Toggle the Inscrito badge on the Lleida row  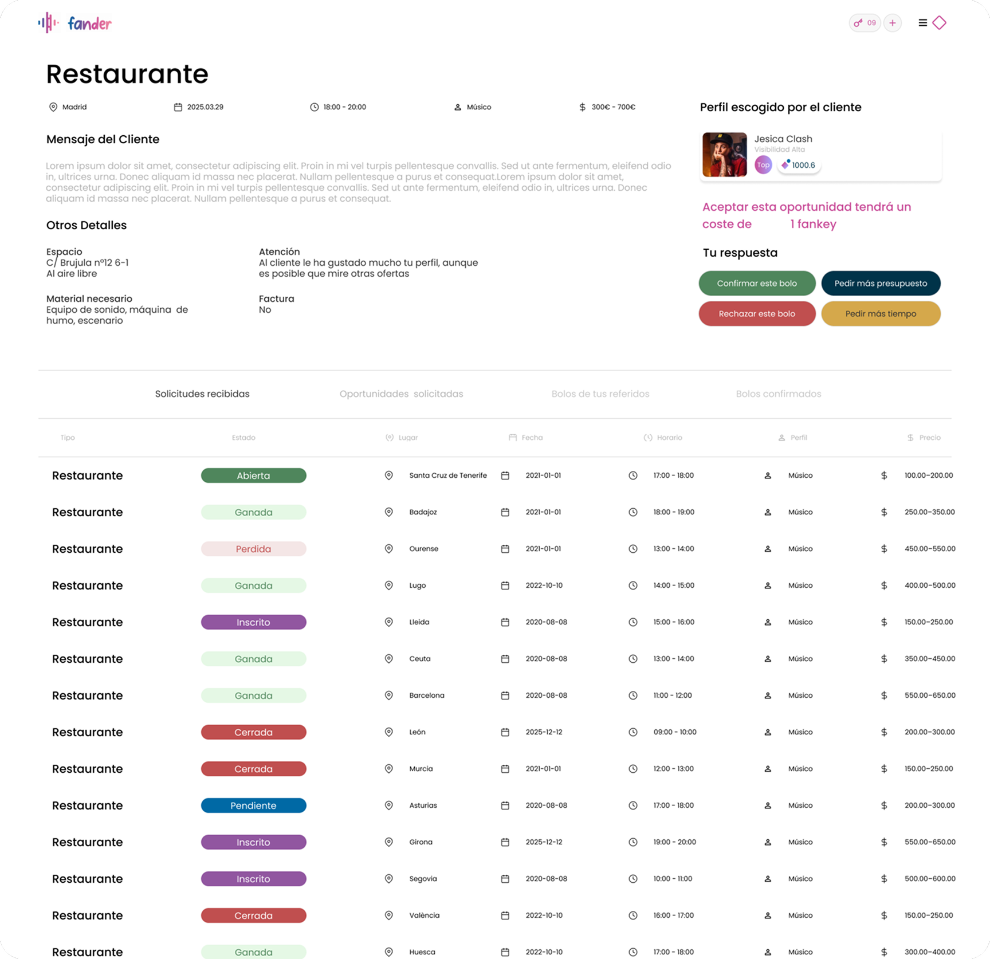(x=253, y=622)
